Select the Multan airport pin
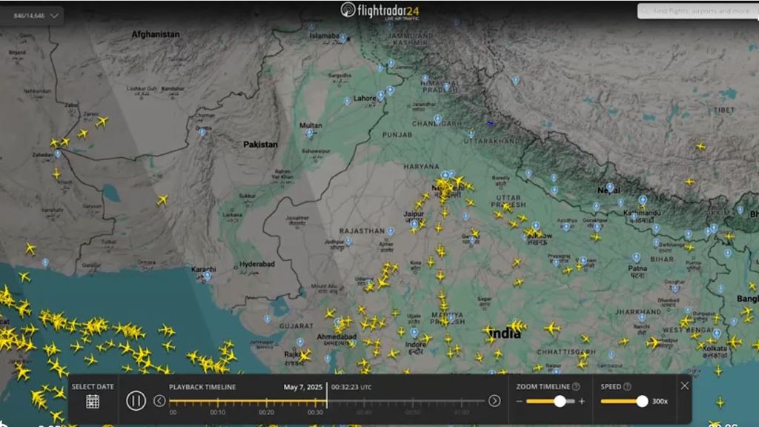Image resolution: width=759 pixels, height=427 pixels. point(309,132)
